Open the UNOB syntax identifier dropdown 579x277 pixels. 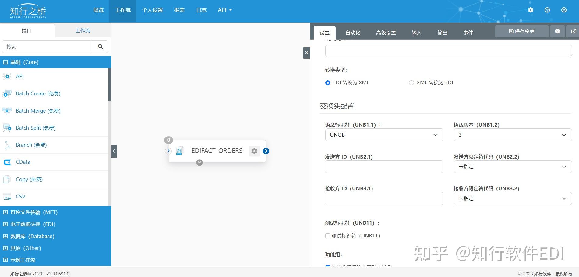click(383, 135)
